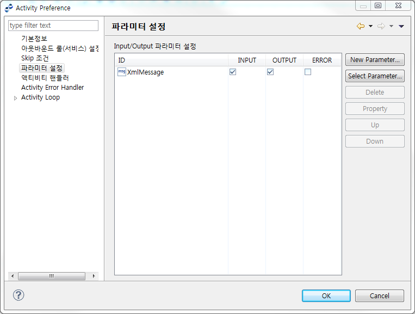Viewport: 415px width, 314px height.
Task: Click the ID column header
Action: 171,60
